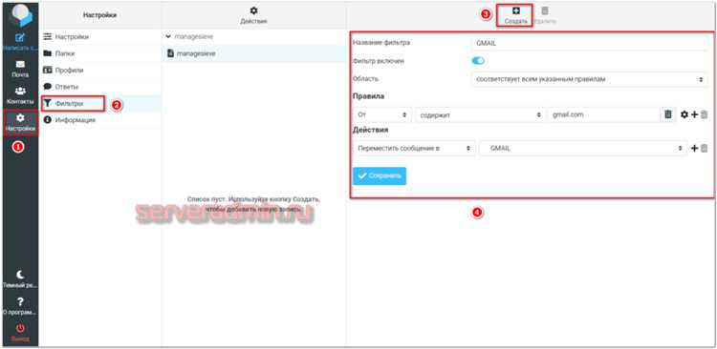Select the managesieve script row
The height and width of the screenshot is (349, 717).
253,53
